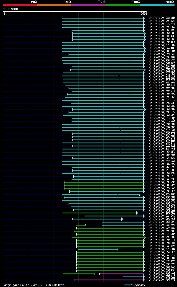
Task: Click the UniRef100_Q9LUE6 accession
Action: (162, 192)
